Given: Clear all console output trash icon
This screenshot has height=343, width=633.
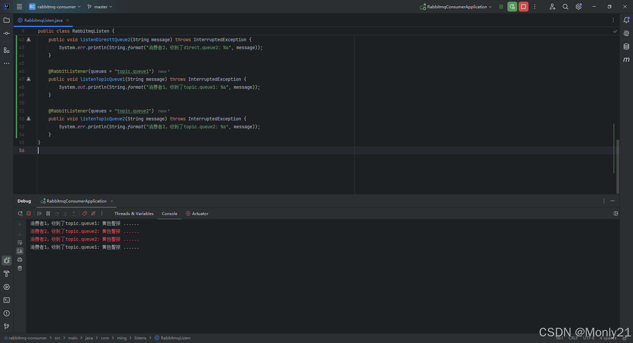Looking at the screenshot, I should [x=20, y=268].
